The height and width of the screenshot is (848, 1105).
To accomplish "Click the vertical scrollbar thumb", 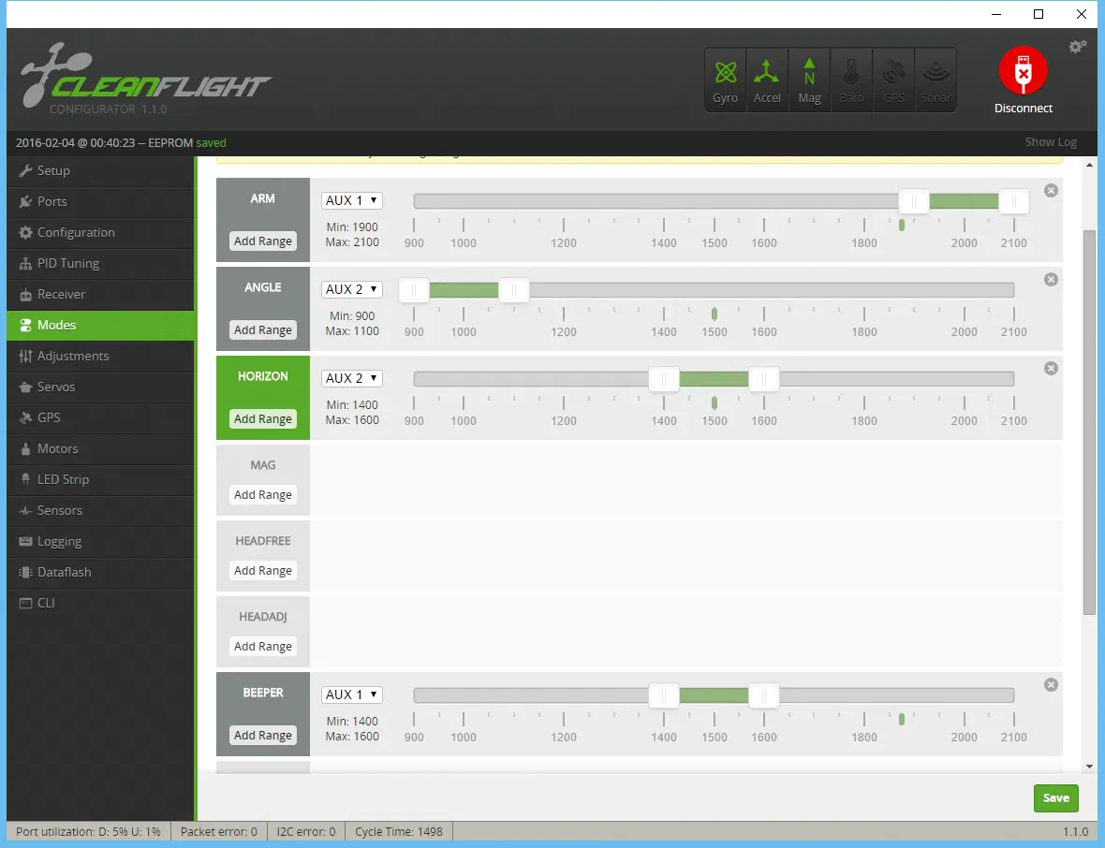I will [x=1089, y=422].
